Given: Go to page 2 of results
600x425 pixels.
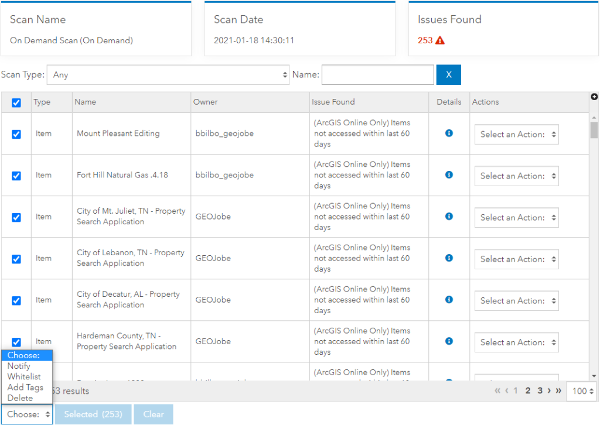Looking at the screenshot, I should (528, 390).
